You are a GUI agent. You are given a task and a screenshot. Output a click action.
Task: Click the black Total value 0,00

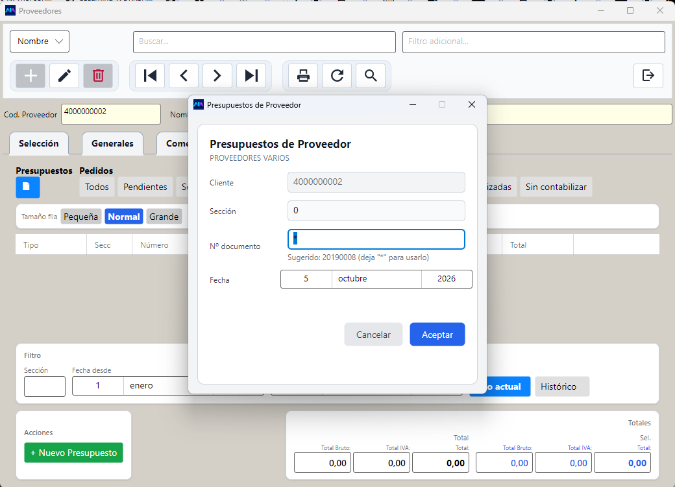[x=441, y=463]
